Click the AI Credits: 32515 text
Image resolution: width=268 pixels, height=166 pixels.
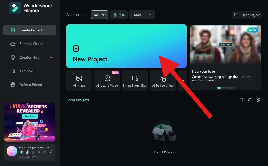[x=28, y=157]
